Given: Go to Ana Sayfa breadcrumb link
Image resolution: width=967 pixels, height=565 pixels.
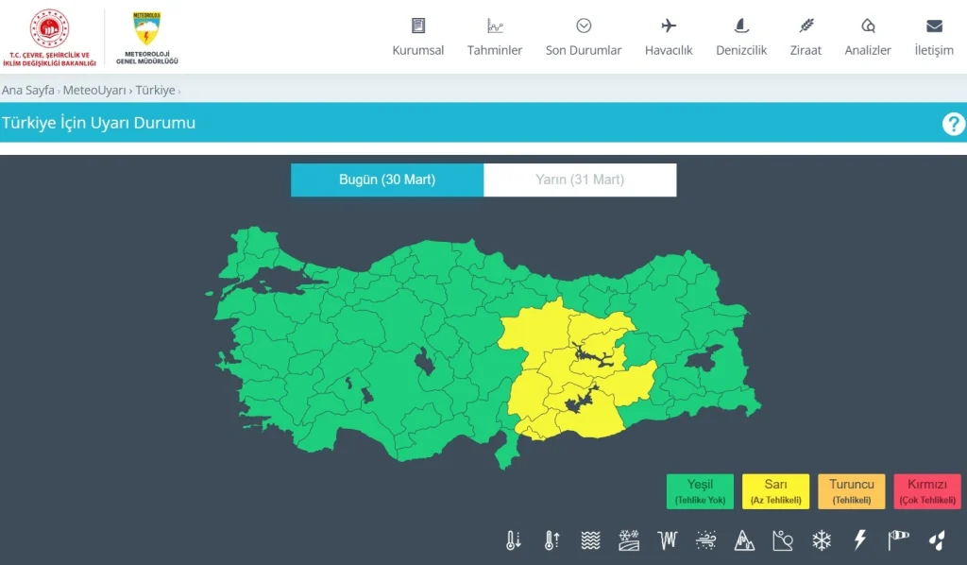Looking at the screenshot, I should click(27, 90).
